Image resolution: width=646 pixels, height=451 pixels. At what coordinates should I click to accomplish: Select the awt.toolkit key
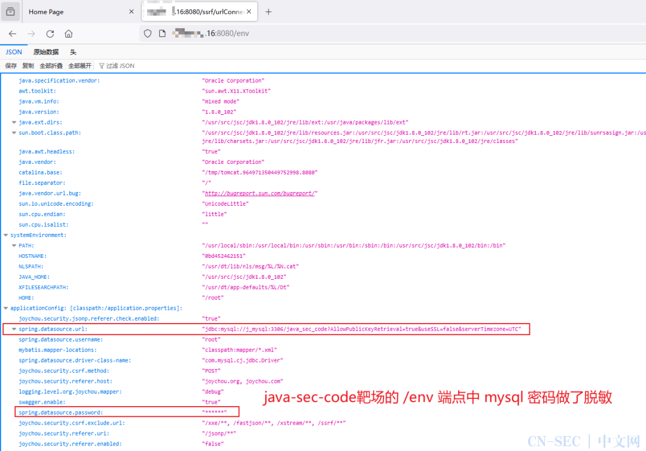37,91
